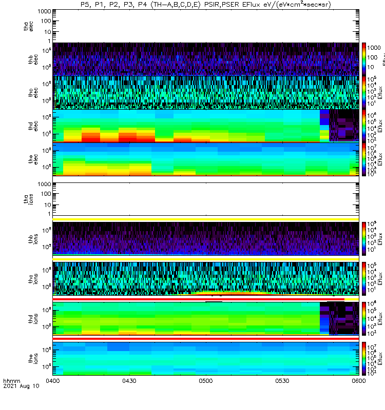Click the empty tha elec spectrogram panel
The image size is (385, 410).
(x=206, y=26)
